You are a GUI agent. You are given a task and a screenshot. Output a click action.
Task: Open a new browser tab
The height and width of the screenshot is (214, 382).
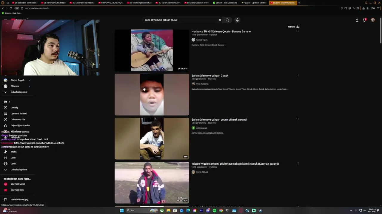[x=299, y=3]
